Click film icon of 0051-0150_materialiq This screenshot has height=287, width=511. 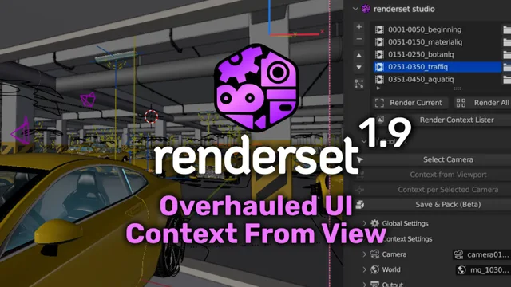click(x=379, y=42)
